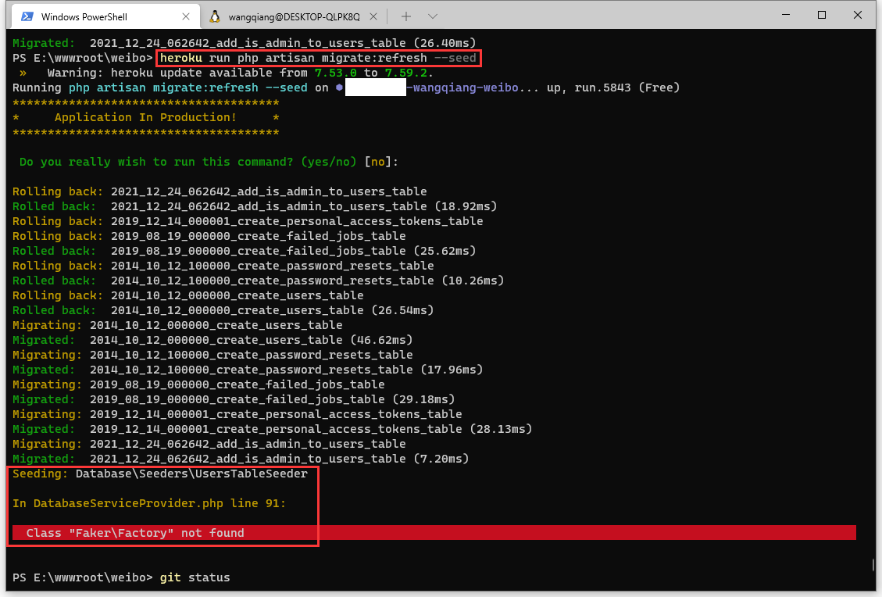Screen dimensions: 882x597
Task: Open a new terminal tab
Action: pyautogui.click(x=405, y=17)
